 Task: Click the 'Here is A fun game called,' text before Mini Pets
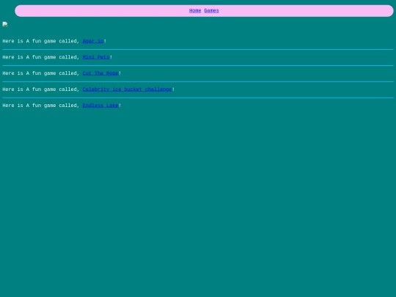(x=41, y=57)
